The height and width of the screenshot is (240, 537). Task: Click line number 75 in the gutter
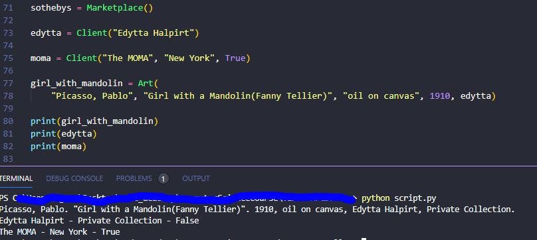(x=7, y=58)
